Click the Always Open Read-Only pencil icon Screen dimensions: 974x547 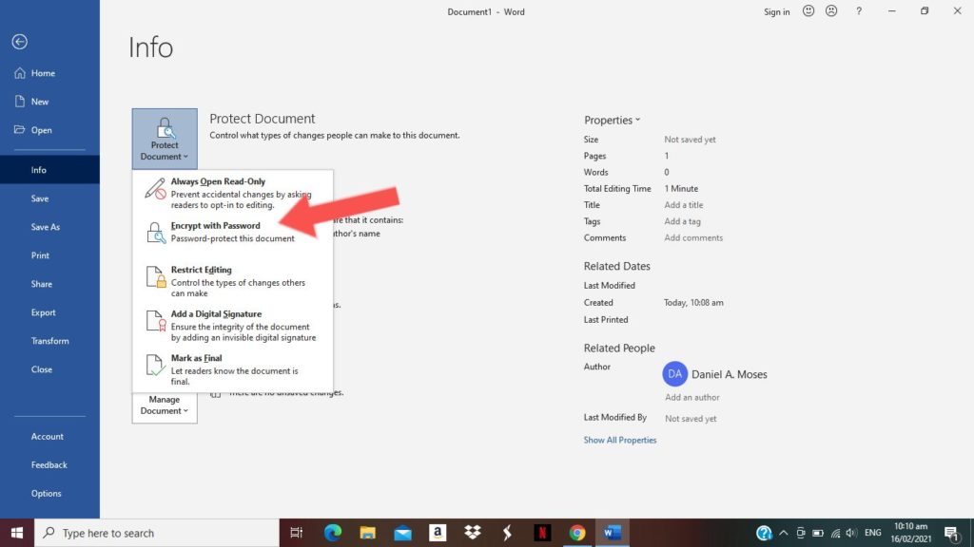[x=155, y=189]
